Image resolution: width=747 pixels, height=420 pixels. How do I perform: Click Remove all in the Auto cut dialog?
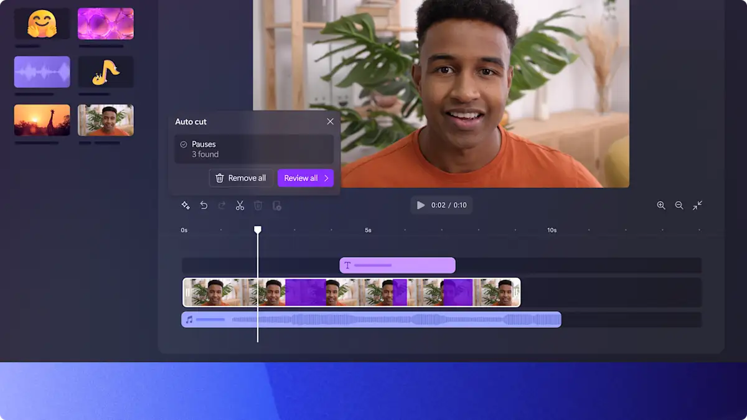point(240,178)
